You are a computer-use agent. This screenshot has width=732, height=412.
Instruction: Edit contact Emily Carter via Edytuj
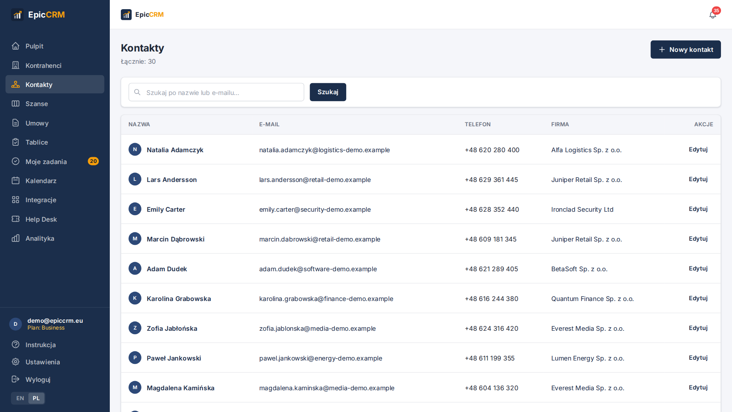[x=698, y=209]
